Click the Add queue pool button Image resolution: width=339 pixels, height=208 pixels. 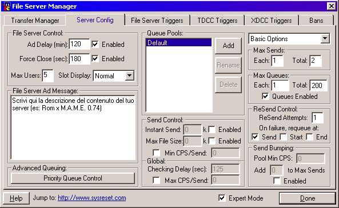click(228, 46)
